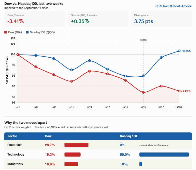Click the Dow Financials 28.7% bar
The image size is (196, 170).
76,145
